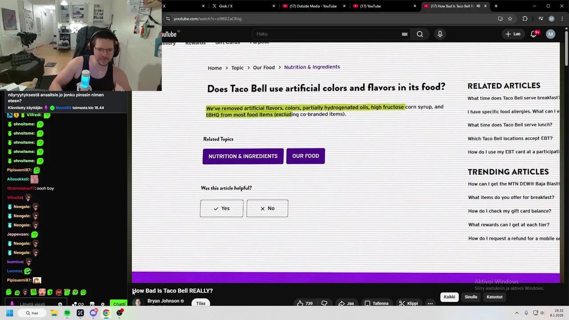Image resolution: width=569 pixels, height=320 pixels.
Task: Bookmark this page with the star icon
Action: tap(510, 19)
